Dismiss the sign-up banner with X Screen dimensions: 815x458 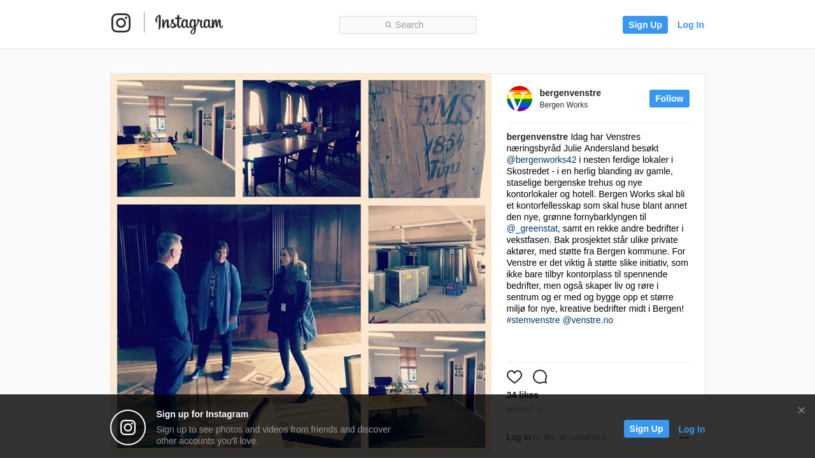(x=802, y=410)
